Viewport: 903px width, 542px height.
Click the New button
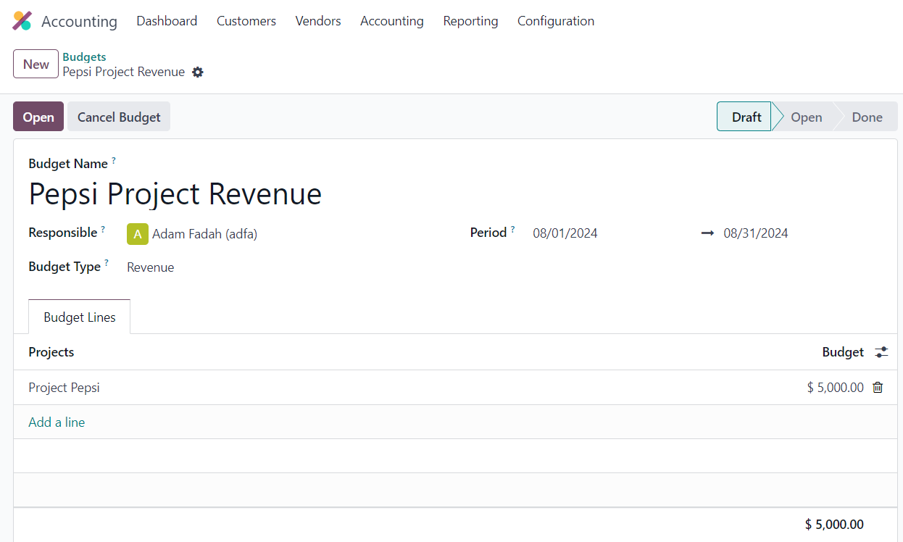pos(36,64)
